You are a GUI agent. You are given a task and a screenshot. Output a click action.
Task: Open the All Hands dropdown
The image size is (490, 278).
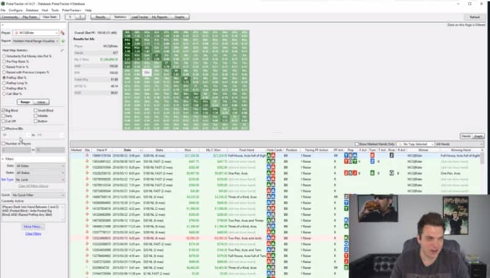459,144
